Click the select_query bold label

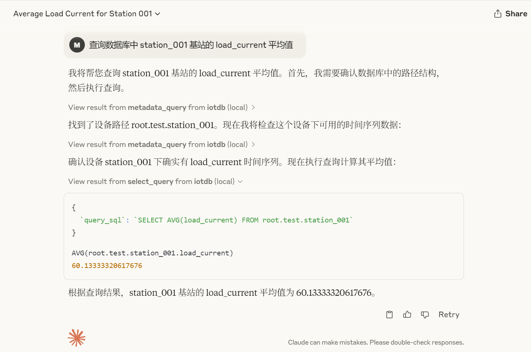[152, 181]
